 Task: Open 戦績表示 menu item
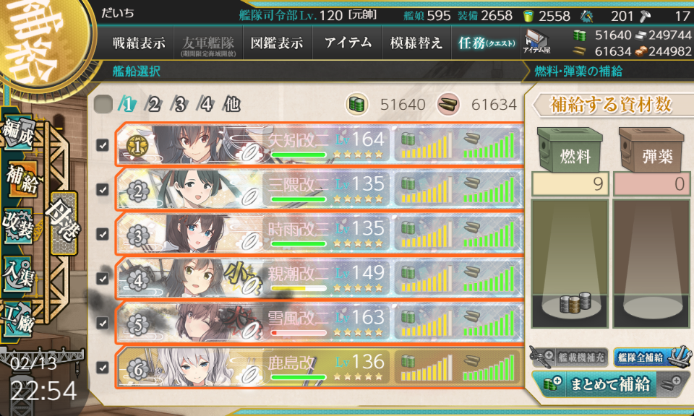click(139, 43)
